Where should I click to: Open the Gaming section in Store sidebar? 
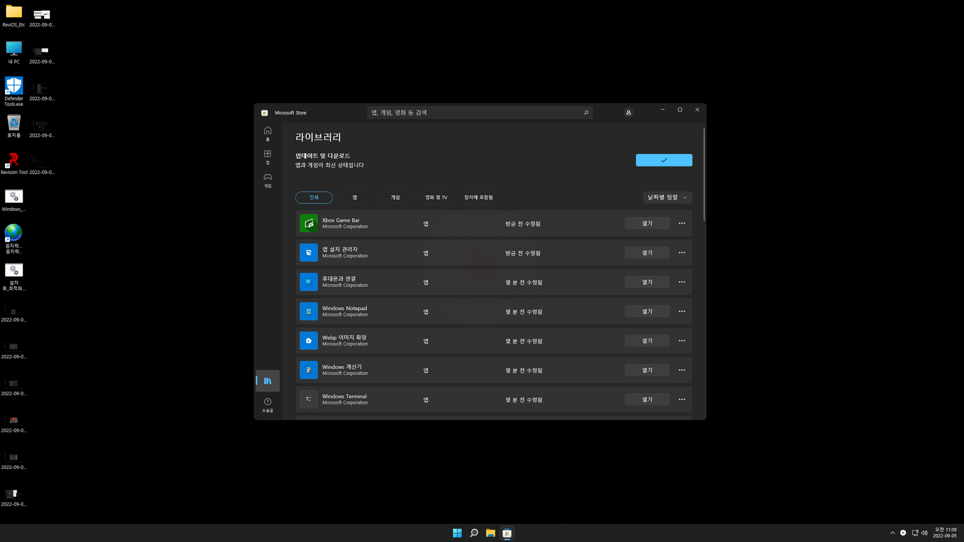[x=267, y=180]
